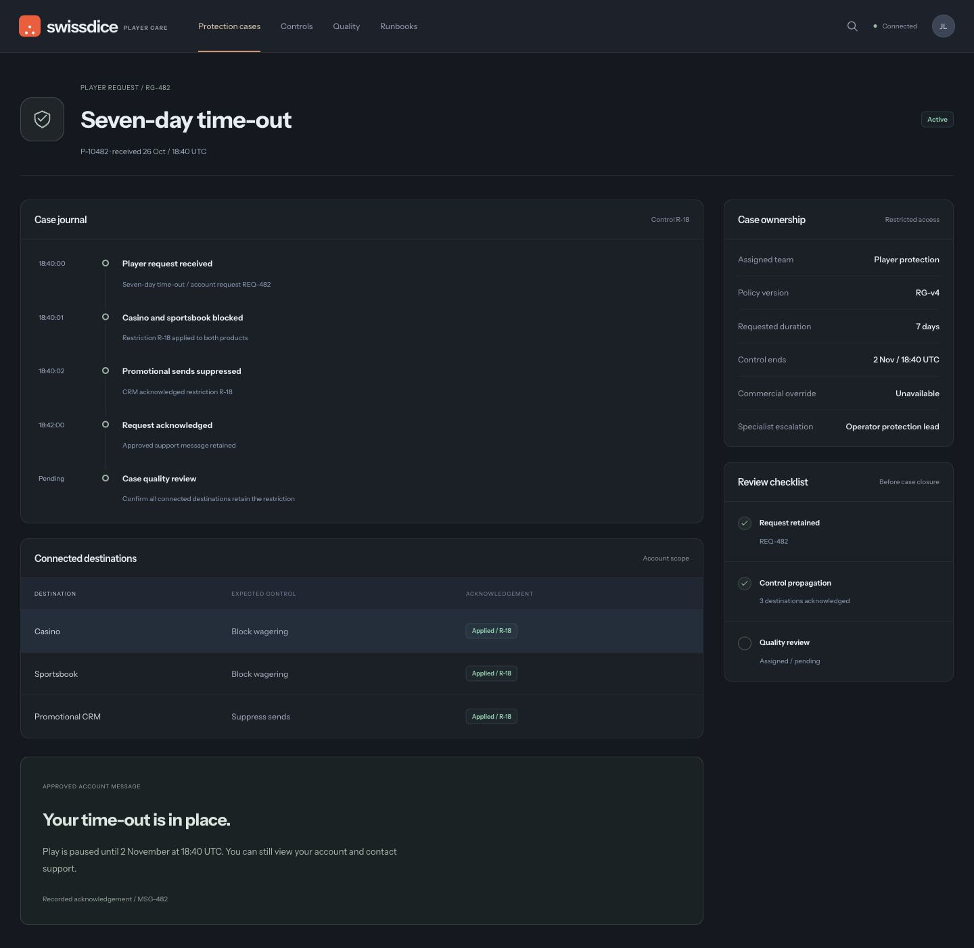Image resolution: width=974 pixels, height=948 pixels.
Task: Click the Requested duration 7 days value
Action: coord(927,327)
